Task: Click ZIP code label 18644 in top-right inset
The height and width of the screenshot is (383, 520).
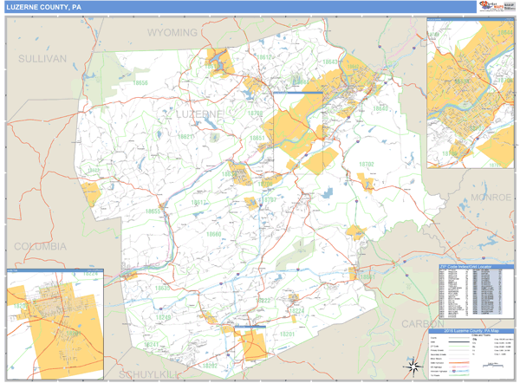Action: (x=505, y=33)
